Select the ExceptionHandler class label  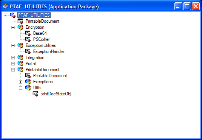click(x=49, y=51)
